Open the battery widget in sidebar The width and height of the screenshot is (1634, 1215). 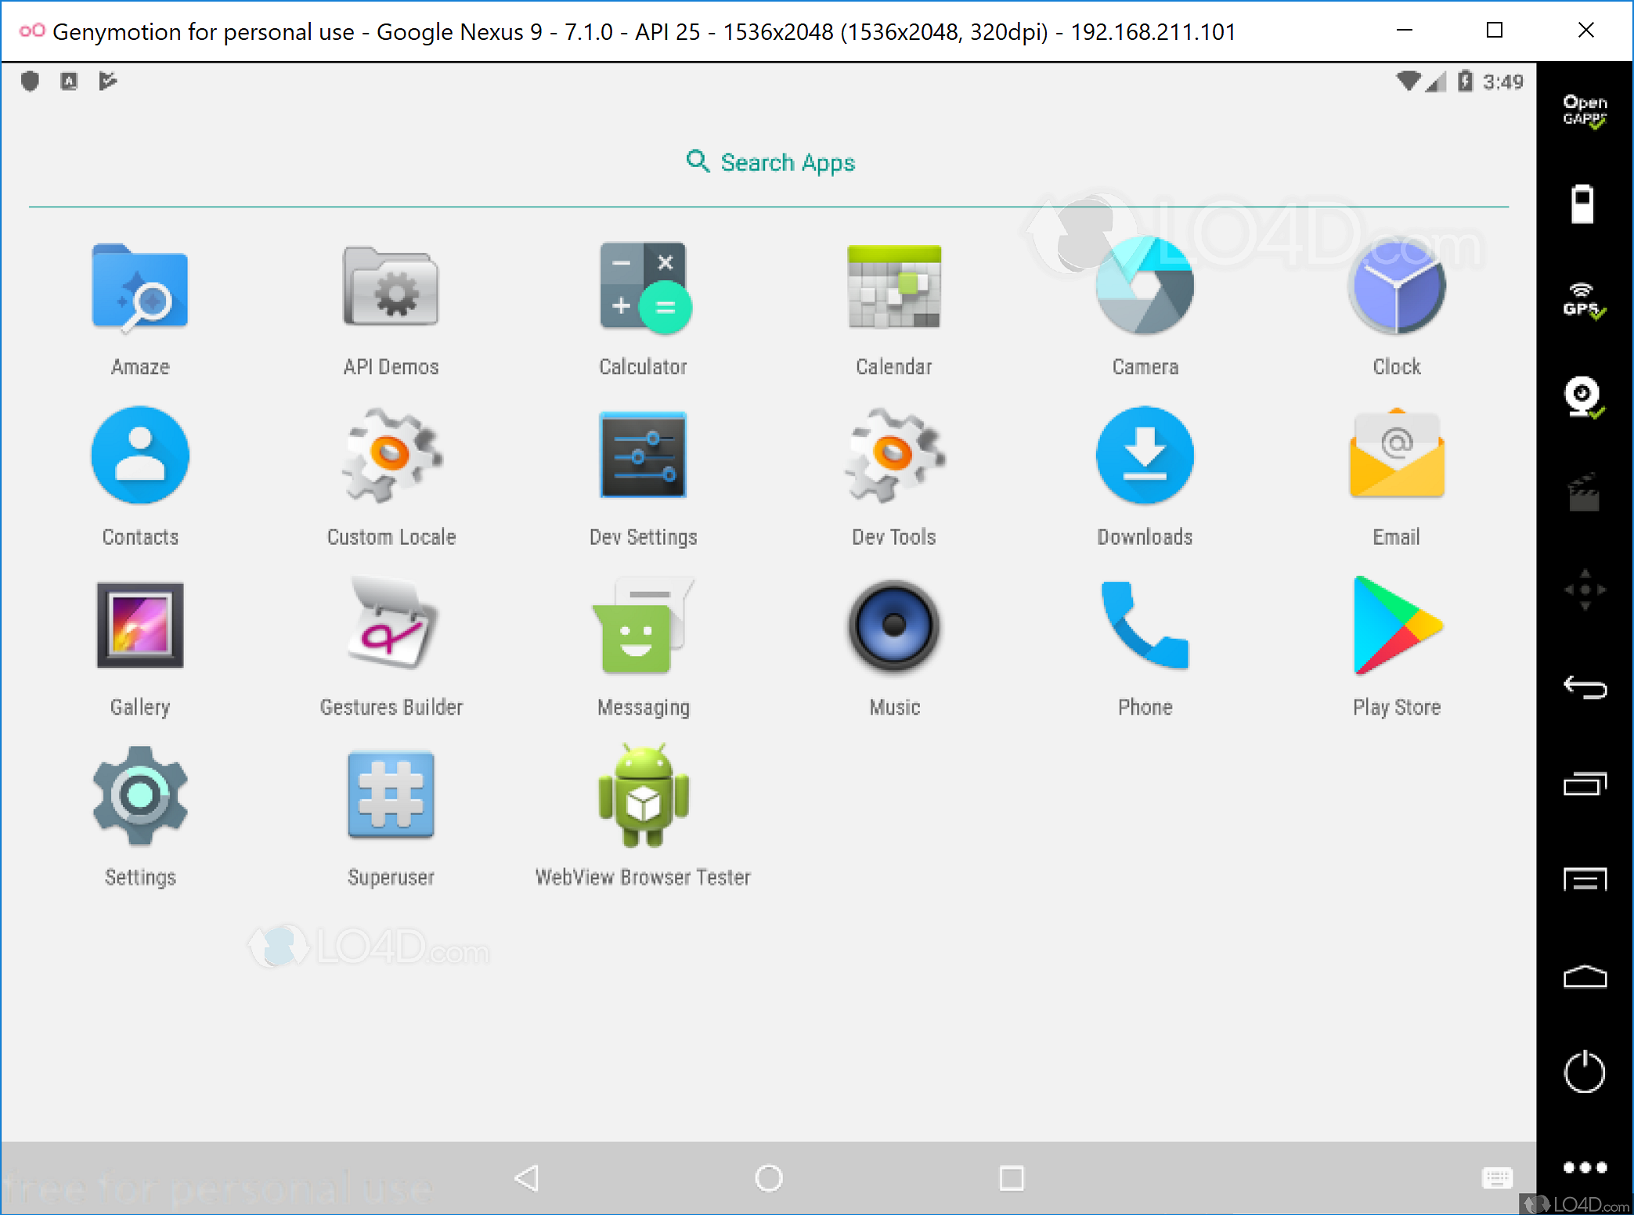1582,204
